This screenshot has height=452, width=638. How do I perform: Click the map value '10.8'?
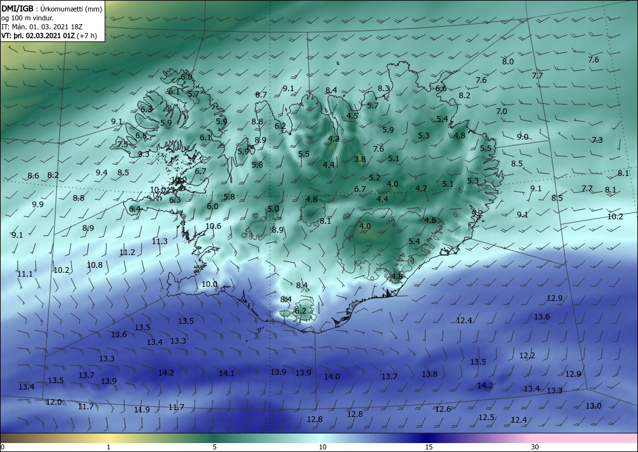[94, 265]
